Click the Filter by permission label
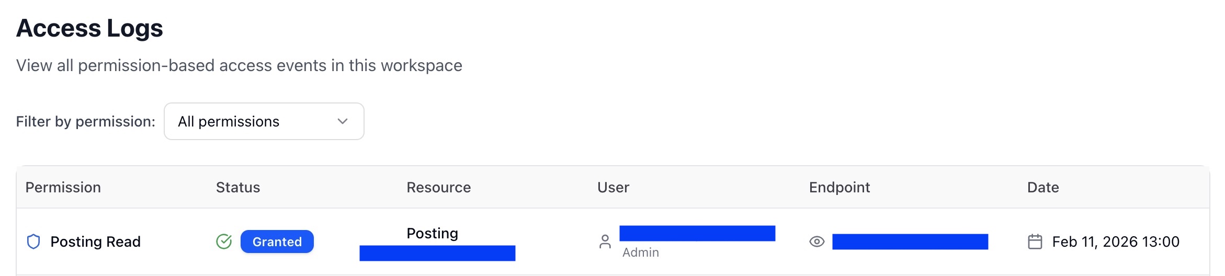This screenshot has height=276, width=1225. pyautogui.click(x=85, y=121)
